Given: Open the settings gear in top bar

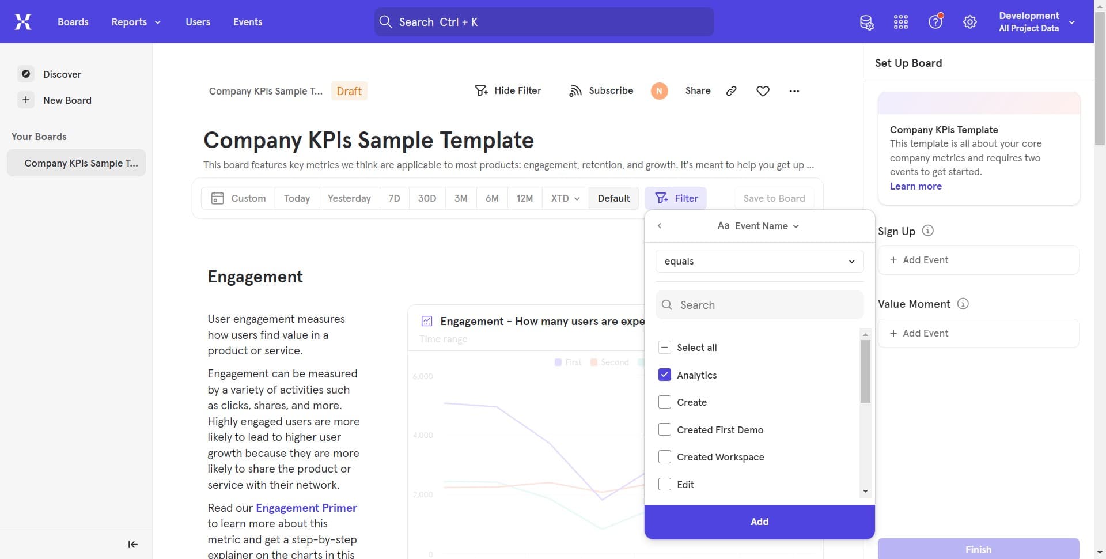Looking at the screenshot, I should click(969, 21).
